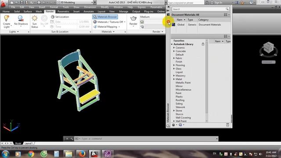Click the material editor icon at bottom right
The width and height of the screenshot is (281, 158).
point(227,125)
